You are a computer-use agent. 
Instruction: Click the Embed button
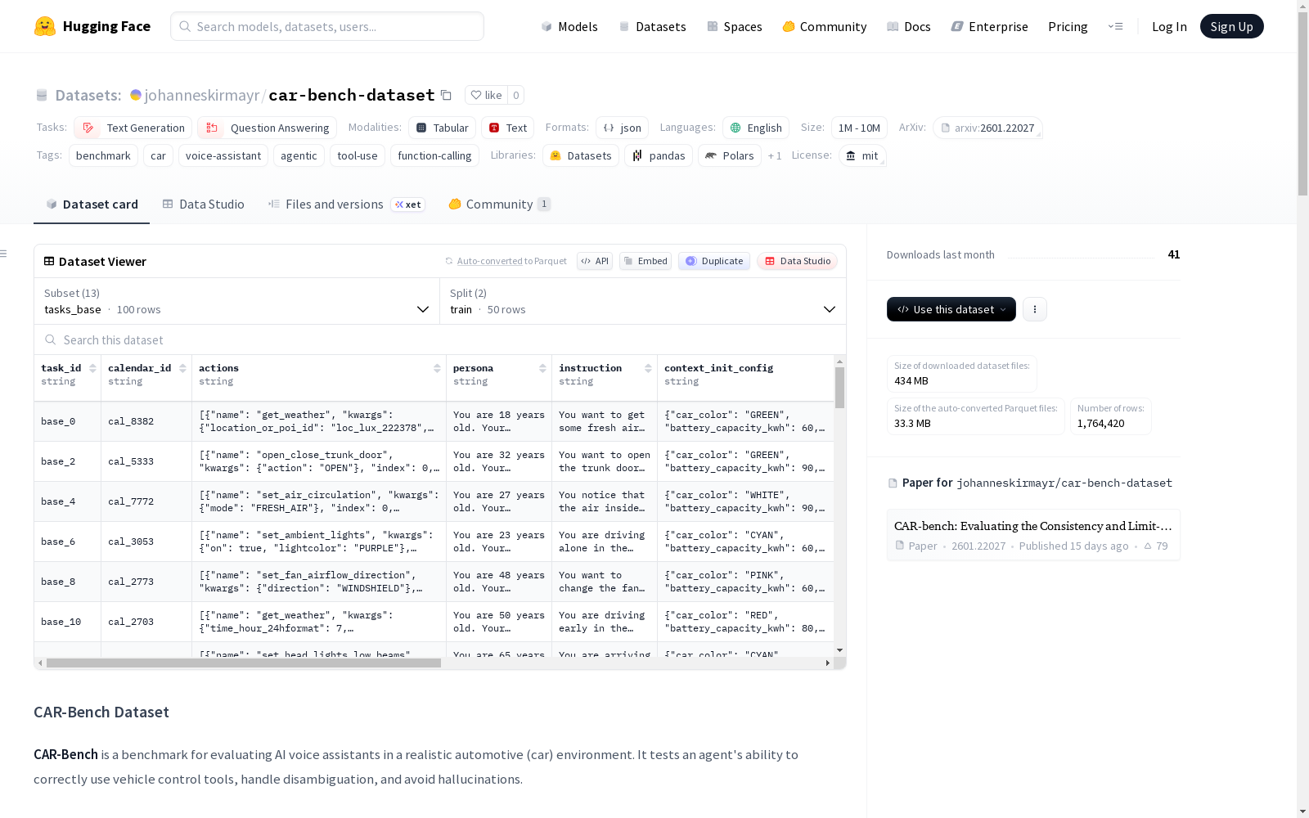pos(646,261)
